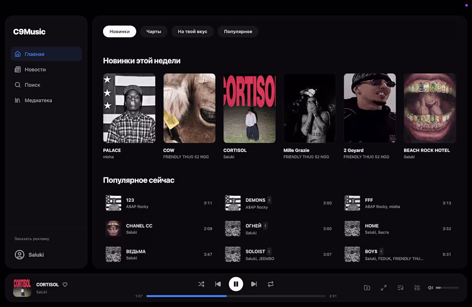Expand player to fullscreen
472x307 pixels.
click(384, 288)
